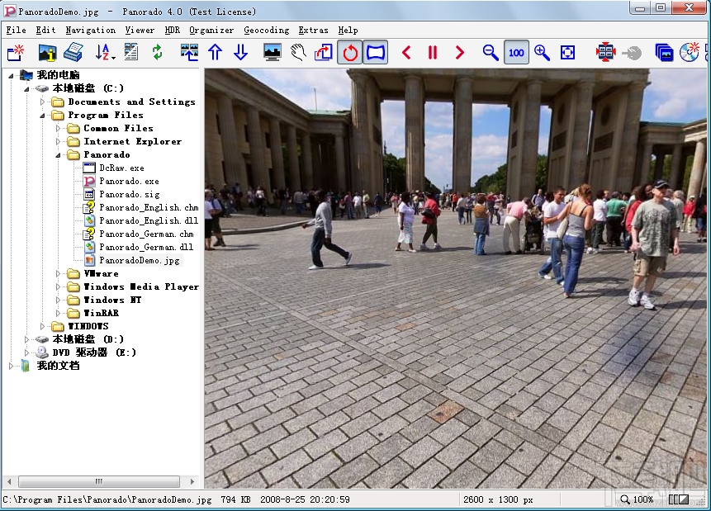Collapse the 我的电脑 tree node
711x511 pixels.
coord(11,76)
